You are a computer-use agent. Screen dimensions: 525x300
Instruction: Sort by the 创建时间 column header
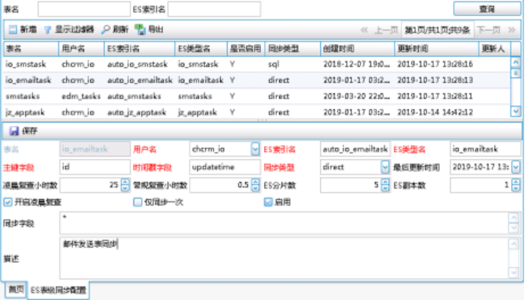(x=357, y=48)
